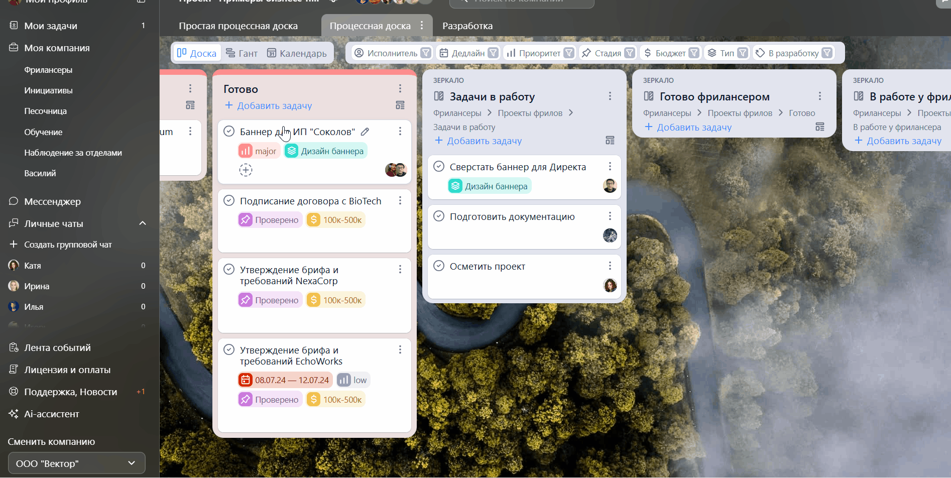Mark Подписание договора с BioTech as complete
The width and height of the screenshot is (951, 478).
229,201
